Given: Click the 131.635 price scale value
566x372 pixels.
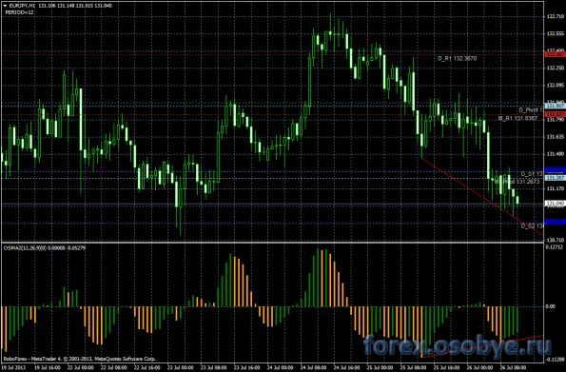Looking at the screenshot, I should (x=555, y=137).
